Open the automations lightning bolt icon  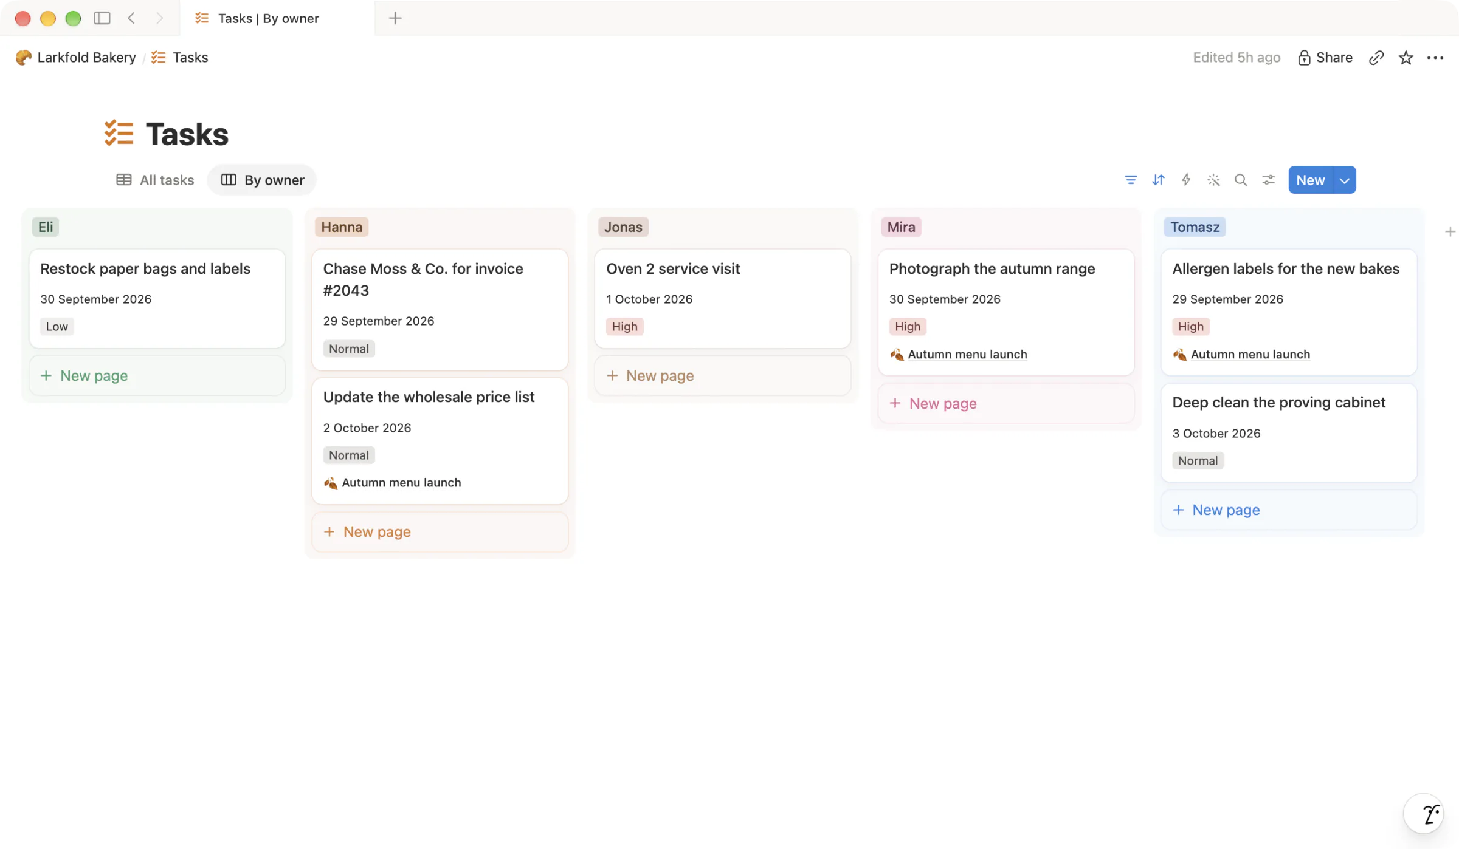[1185, 180]
